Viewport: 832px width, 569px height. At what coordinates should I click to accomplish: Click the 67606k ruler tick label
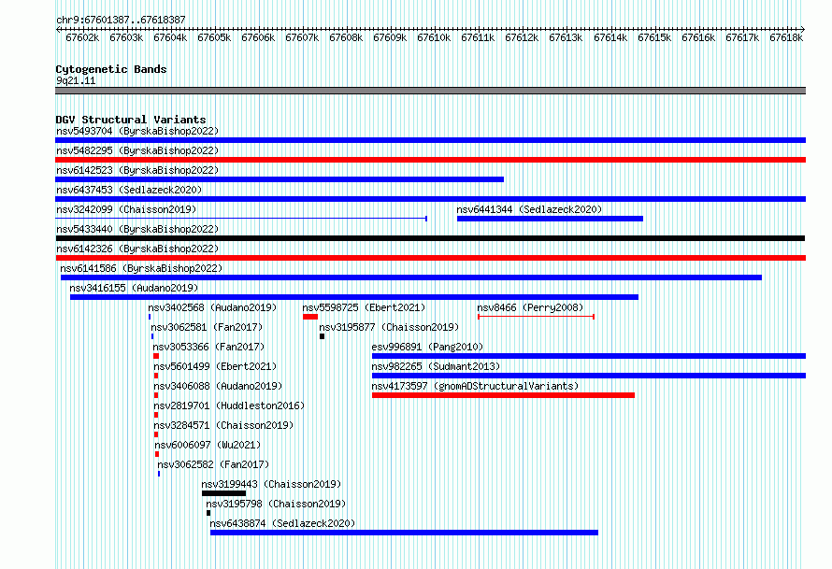click(258, 37)
